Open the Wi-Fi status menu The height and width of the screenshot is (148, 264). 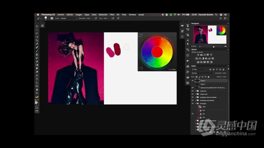pyautogui.click(x=175, y=15)
